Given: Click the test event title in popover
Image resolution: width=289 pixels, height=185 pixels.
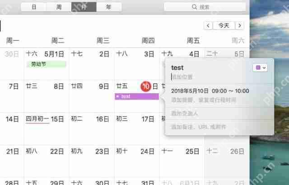Looking at the screenshot, I should pos(177,68).
